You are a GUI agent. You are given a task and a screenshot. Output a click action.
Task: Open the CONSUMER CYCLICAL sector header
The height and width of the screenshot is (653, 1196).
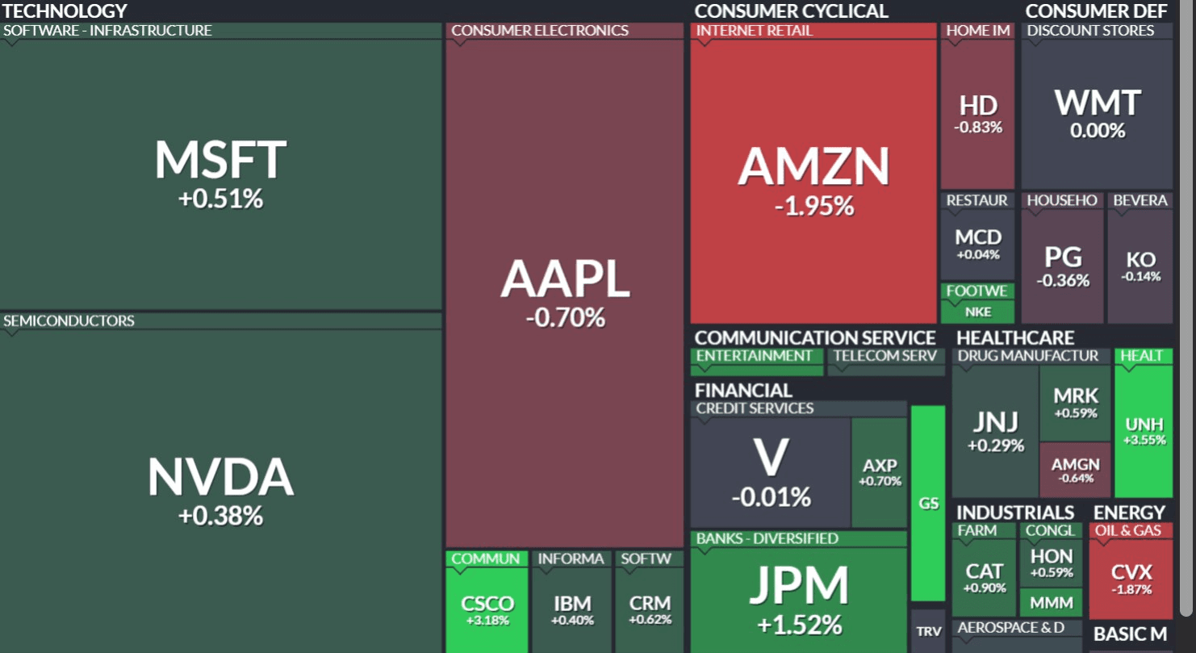pyautogui.click(x=791, y=10)
